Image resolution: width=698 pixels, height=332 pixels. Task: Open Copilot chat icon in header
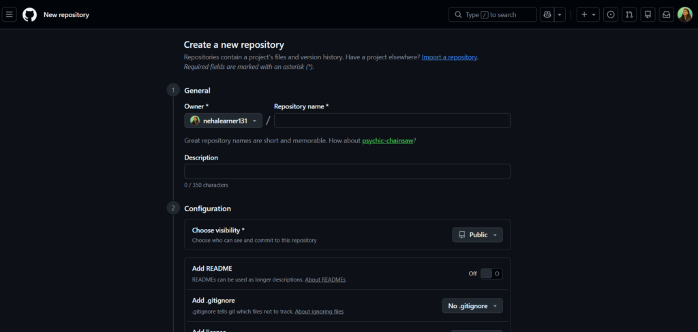click(547, 15)
